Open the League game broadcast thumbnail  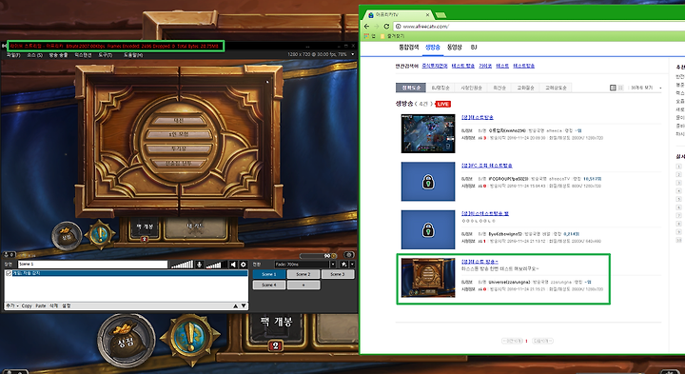[428, 133]
